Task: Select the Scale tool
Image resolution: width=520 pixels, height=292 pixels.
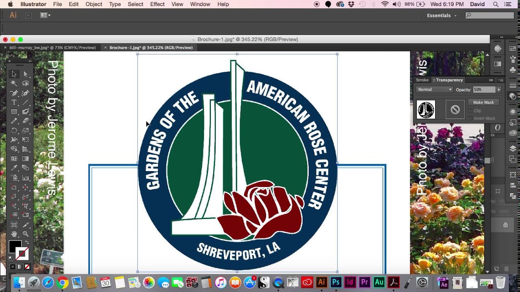Action: tap(26, 131)
